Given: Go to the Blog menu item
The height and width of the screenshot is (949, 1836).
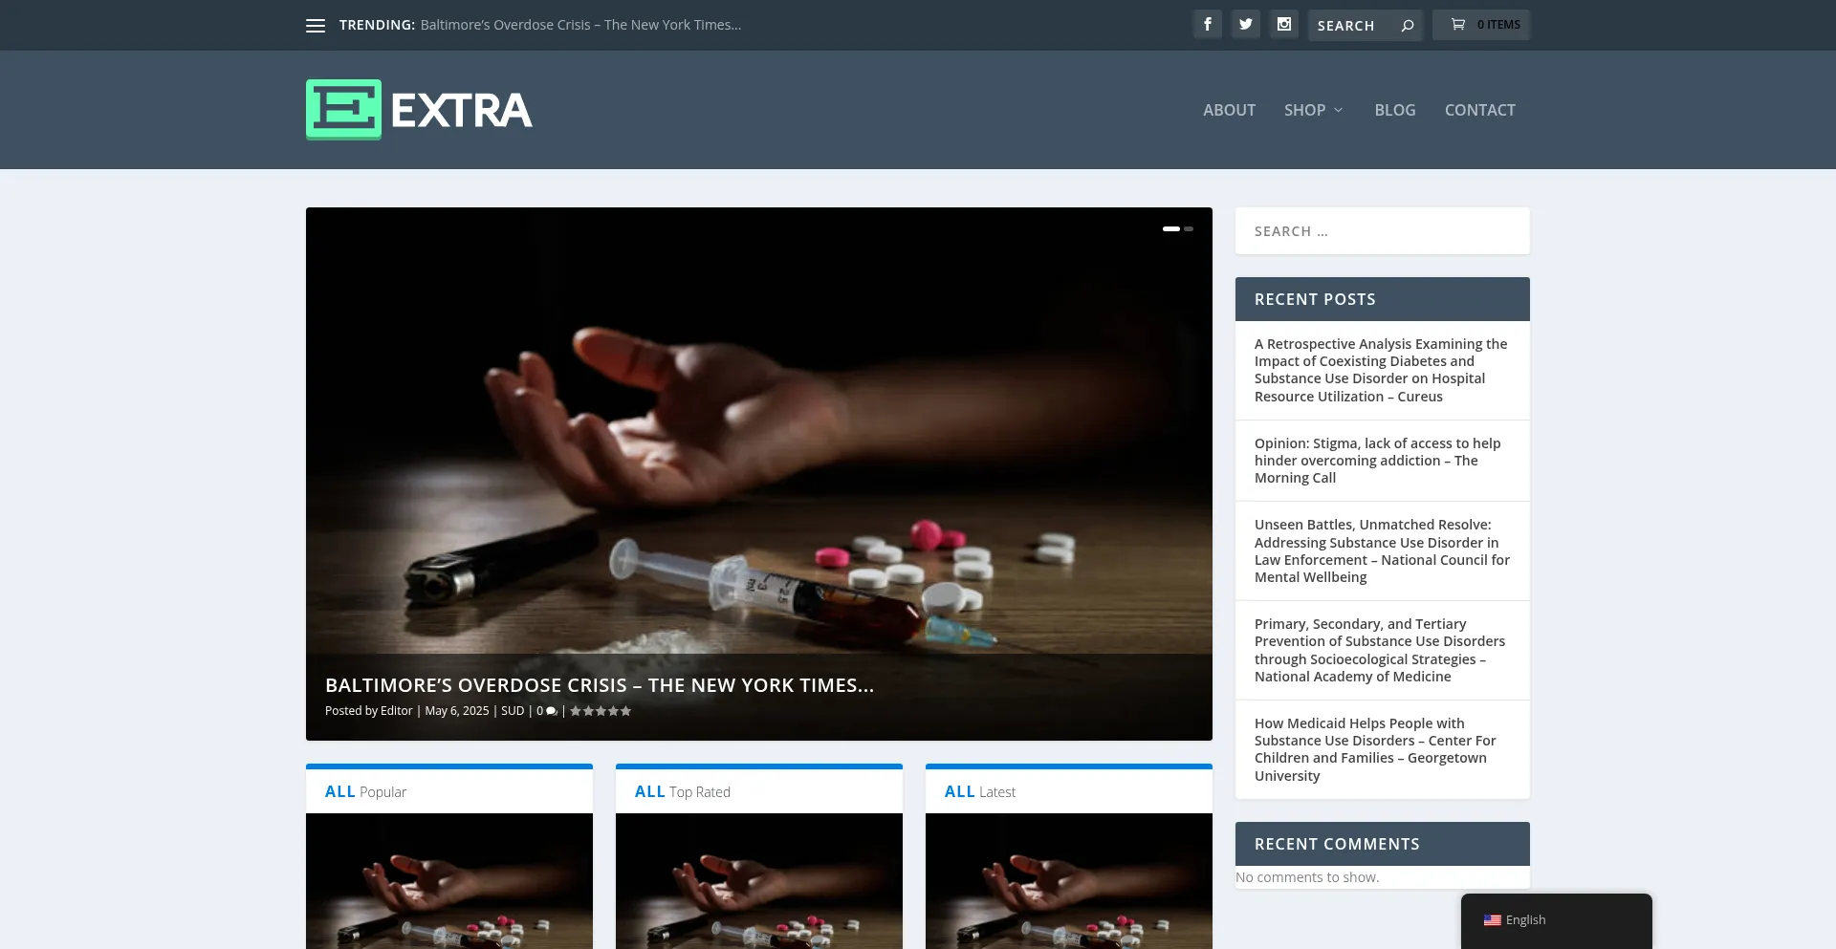Looking at the screenshot, I should coord(1394,110).
